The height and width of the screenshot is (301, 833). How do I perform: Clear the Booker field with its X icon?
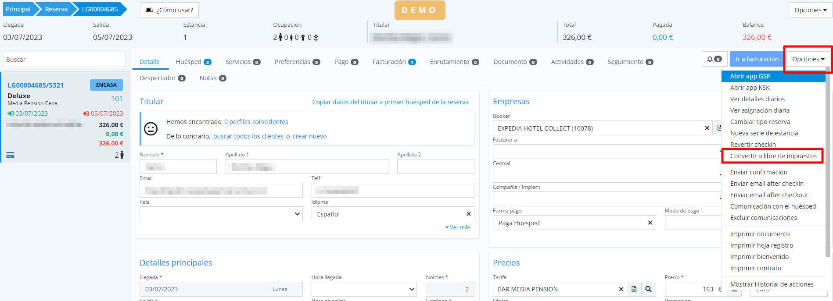pos(707,128)
